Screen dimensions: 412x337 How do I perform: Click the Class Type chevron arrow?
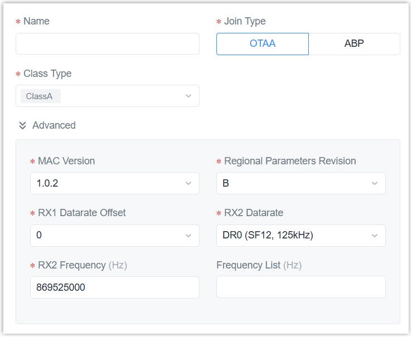coord(188,96)
